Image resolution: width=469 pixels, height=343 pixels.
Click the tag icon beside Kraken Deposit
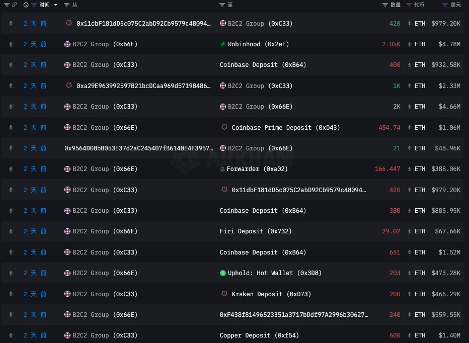(224, 294)
